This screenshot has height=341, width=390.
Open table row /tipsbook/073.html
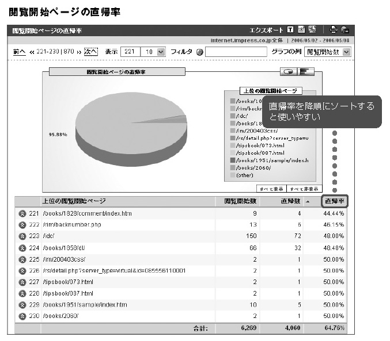point(68,282)
